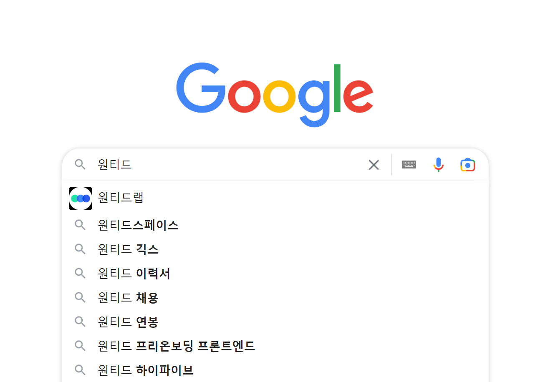Pick the 원티드 이력서 suggestion
555x382 pixels.
134,274
